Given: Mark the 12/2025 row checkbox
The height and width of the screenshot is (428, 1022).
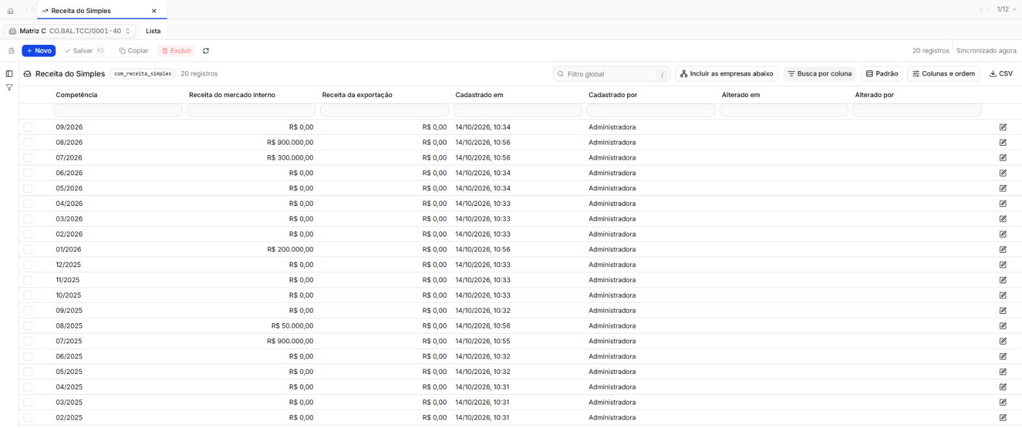Looking at the screenshot, I should tap(28, 264).
